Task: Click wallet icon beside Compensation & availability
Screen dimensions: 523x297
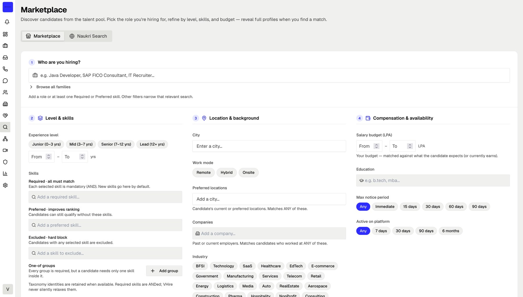Action: pyautogui.click(x=368, y=118)
